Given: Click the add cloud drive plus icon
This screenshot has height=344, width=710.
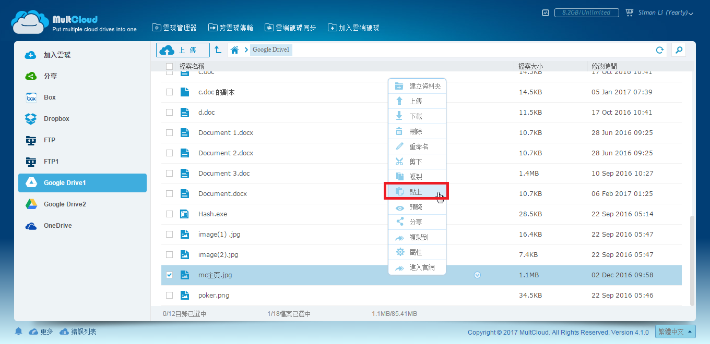Looking at the screenshot, I should pos(31,55).
